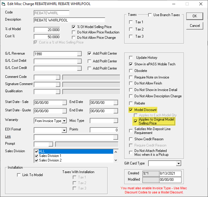Check the Tax 2 box in Taxes

pyautogui.click(x=131, y=29)
